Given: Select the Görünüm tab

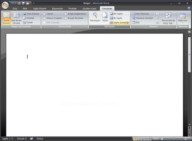Looking at the screenshot, I should click(x=107, y=9).
